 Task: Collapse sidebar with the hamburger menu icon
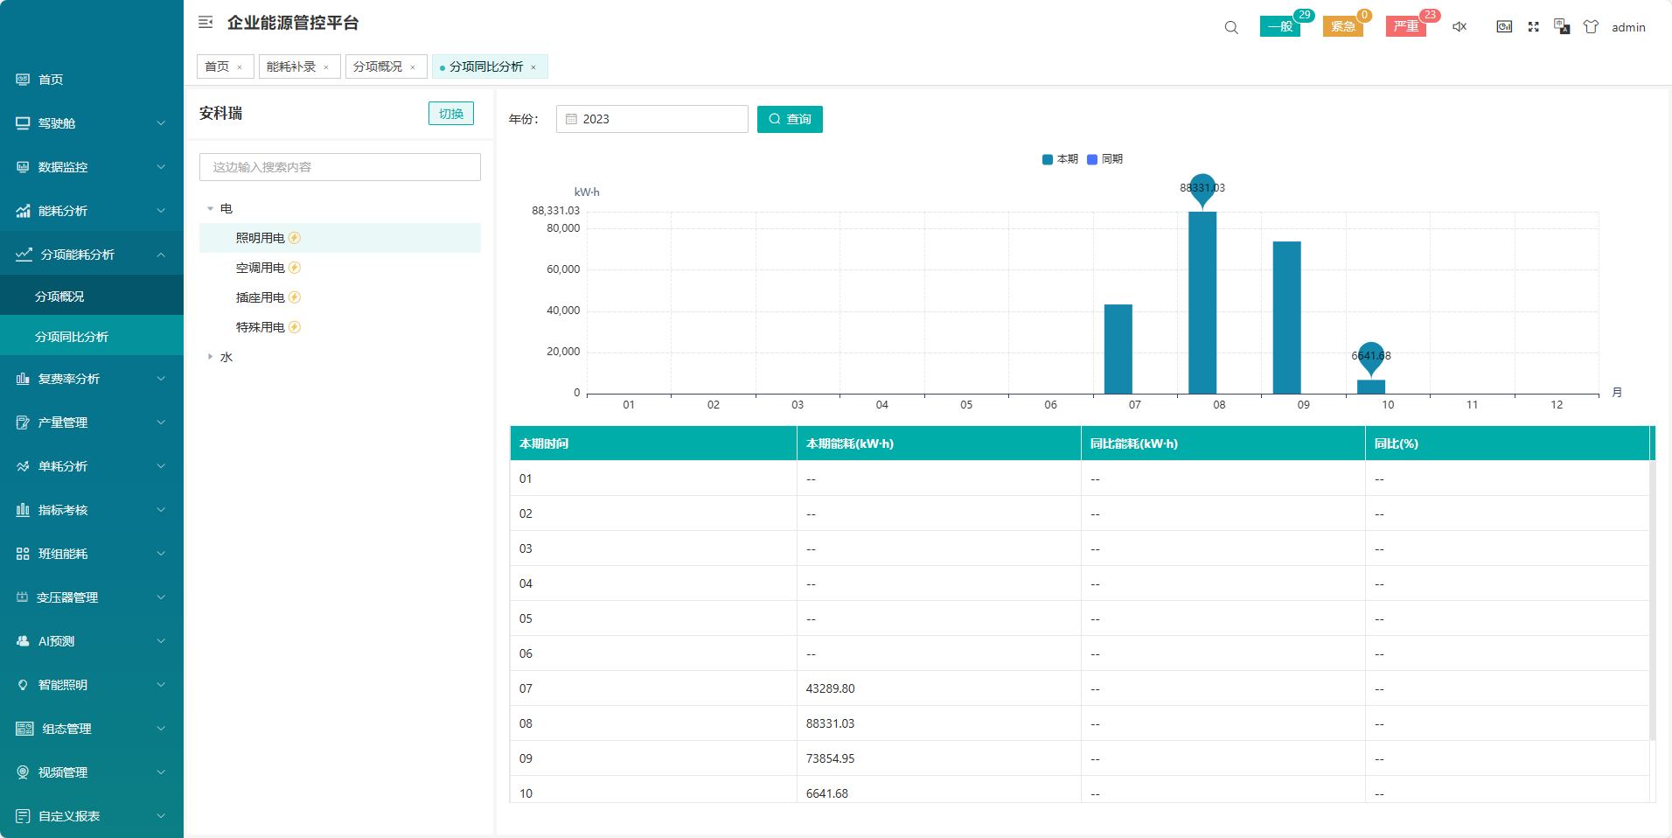[206, 23]
